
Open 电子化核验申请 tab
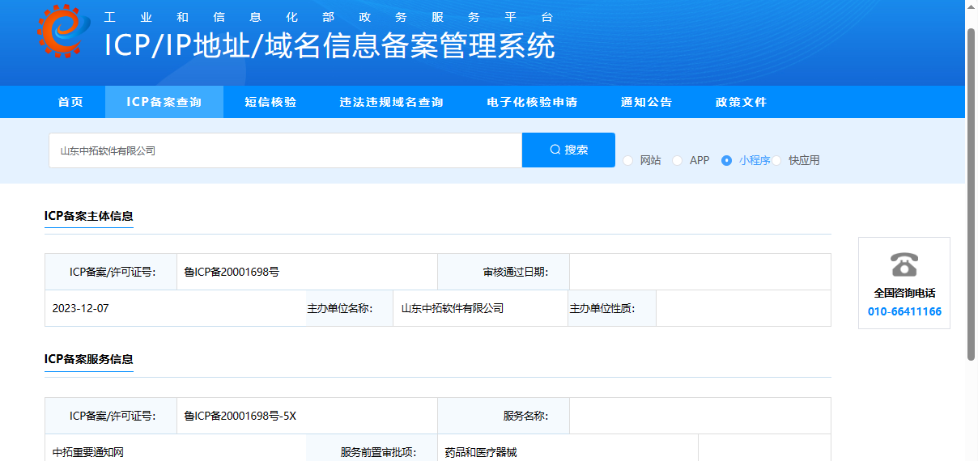(x=532, y=102)
